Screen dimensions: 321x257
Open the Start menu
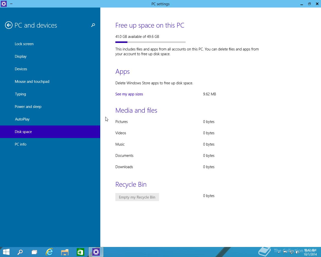click(x=6, y=252)
